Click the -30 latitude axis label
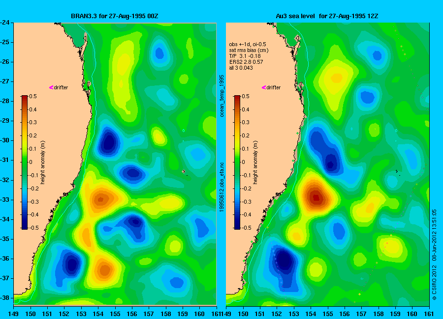This screenshot has height=319, width=443. click(x=5, y=141)
